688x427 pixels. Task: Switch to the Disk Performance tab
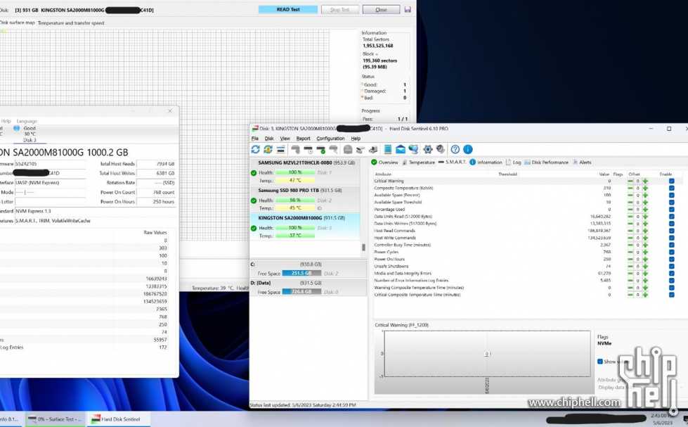coord(546,162)
